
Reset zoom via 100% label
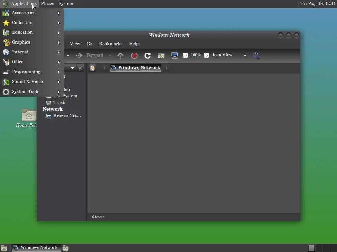point(196,55)
